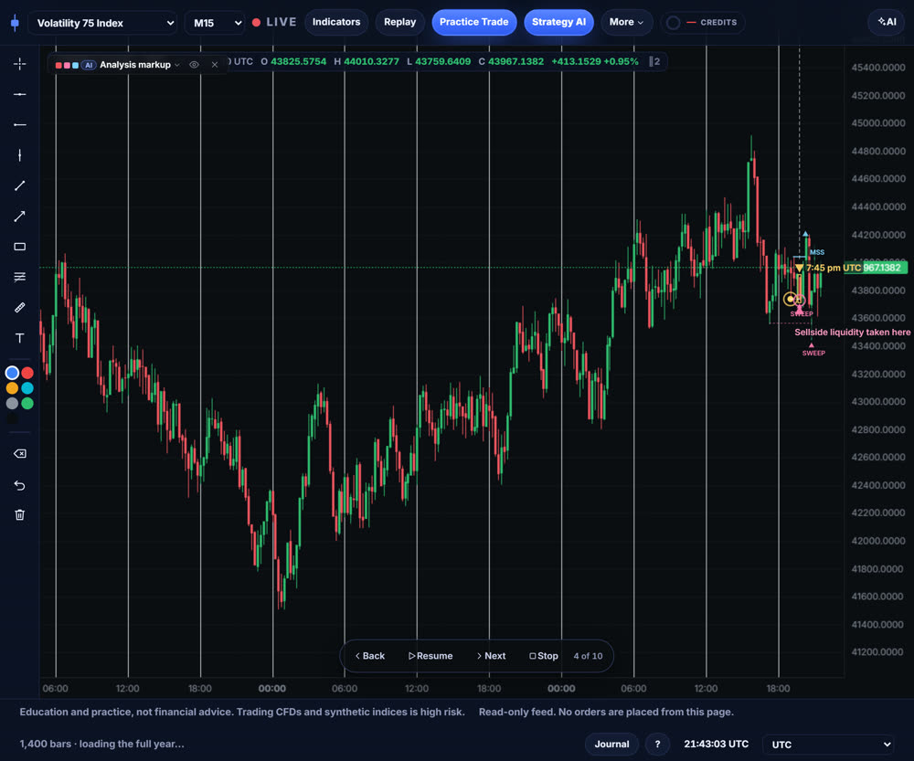The width and height of the screenshot is (914, 761).
Task: Toggle Analysis markup visibility eye
Action: point(194,65)
